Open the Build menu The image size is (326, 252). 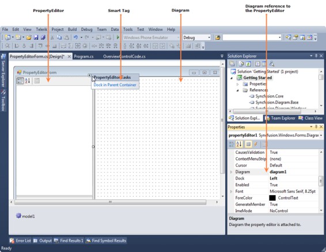[73, 29]
